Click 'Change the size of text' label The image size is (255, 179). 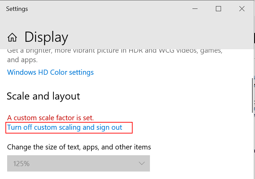tap(79, 147)
